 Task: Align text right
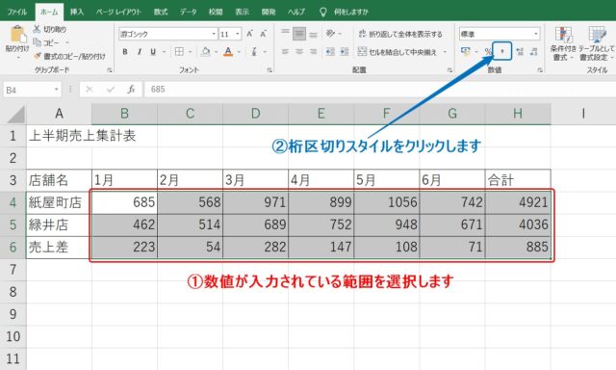(x=313, y=51)
